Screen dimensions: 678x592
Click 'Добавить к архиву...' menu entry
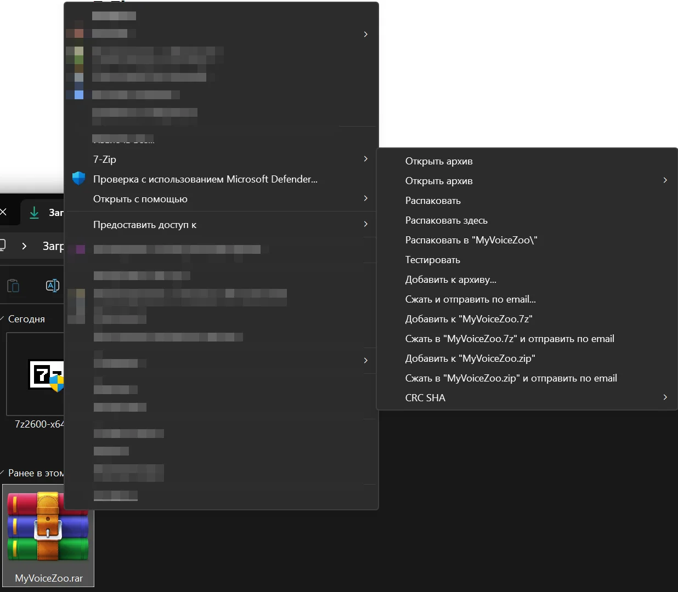[450, 279]
